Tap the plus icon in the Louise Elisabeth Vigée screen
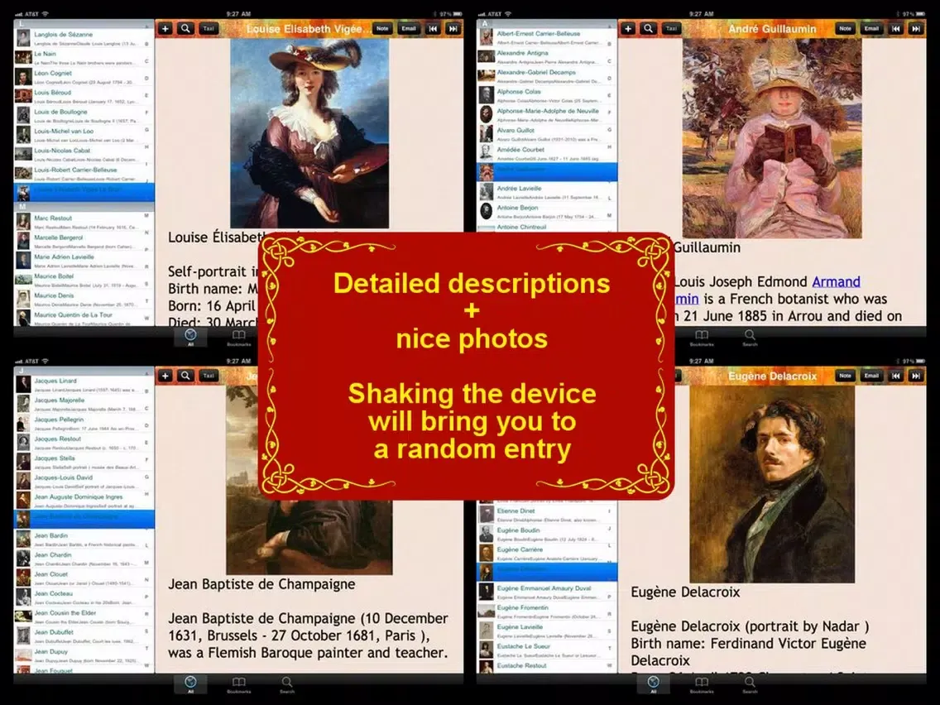The width and height of the screenshot is (940, 705). [165, 28]
